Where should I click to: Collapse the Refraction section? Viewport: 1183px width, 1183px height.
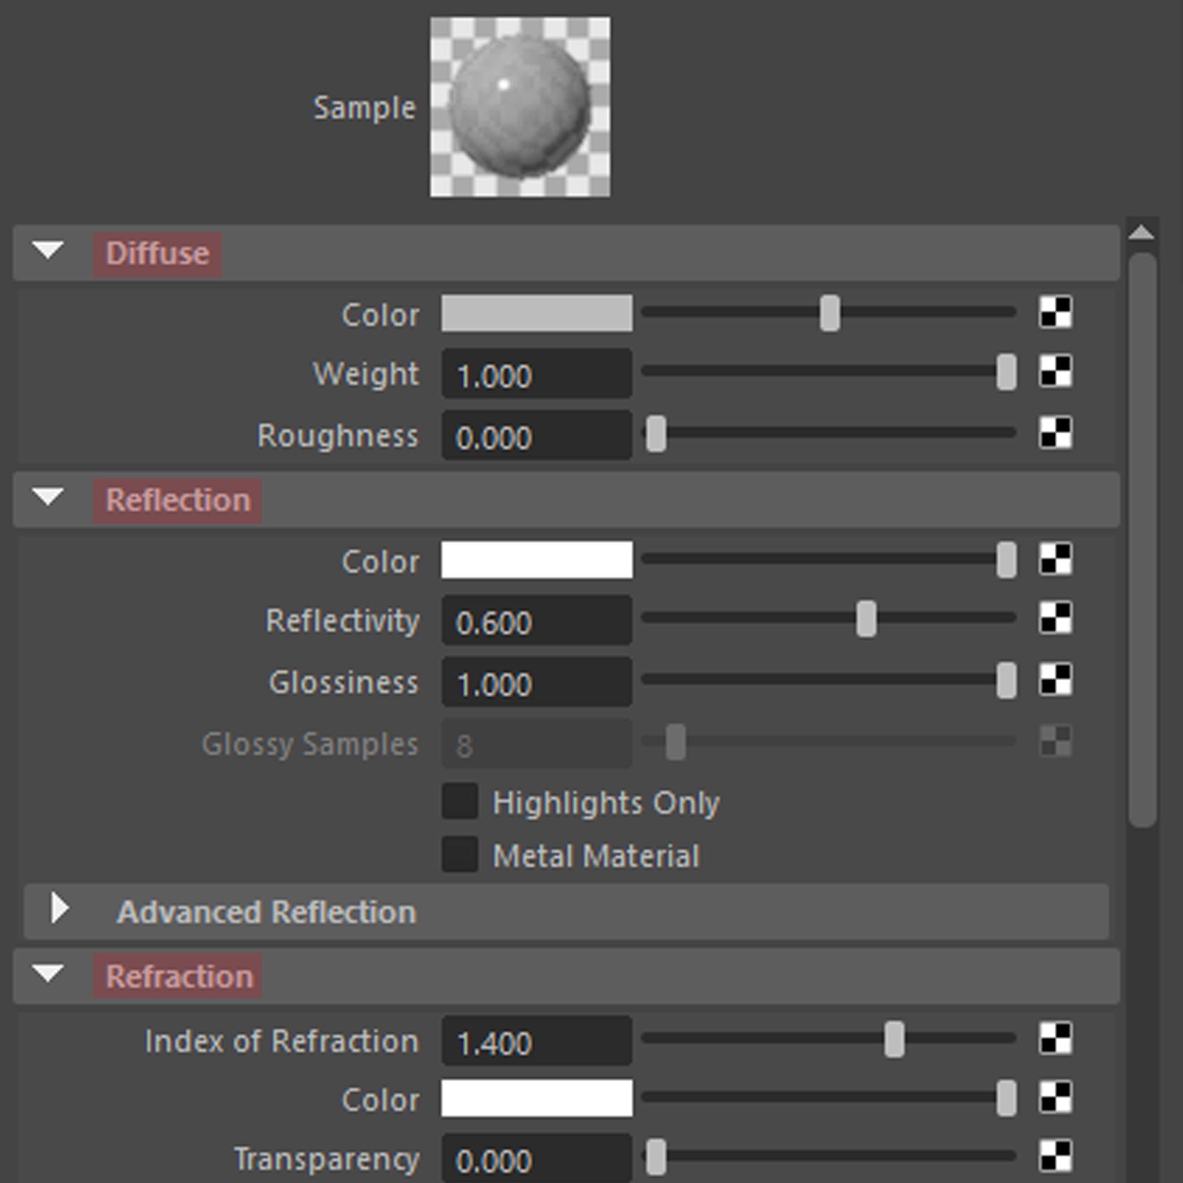point(49,973)
